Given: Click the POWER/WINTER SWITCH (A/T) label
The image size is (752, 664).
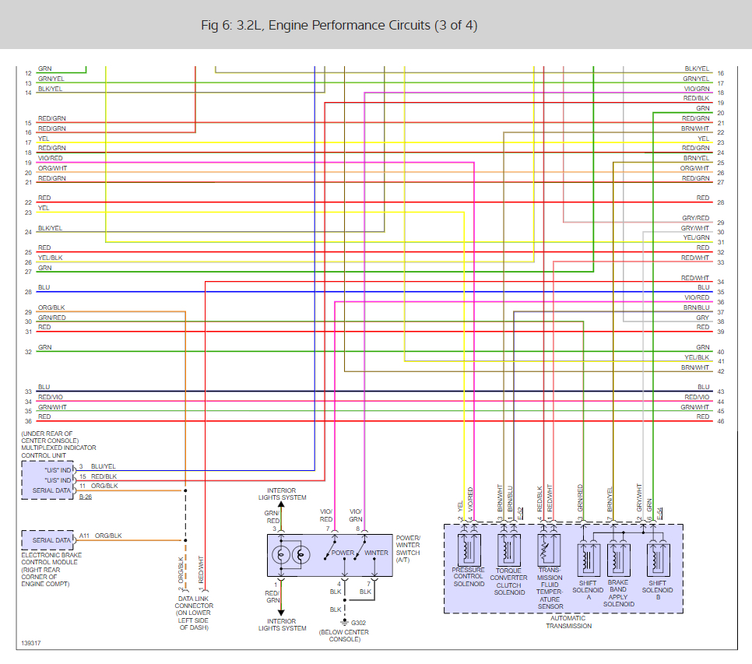Looking at the screenshot, I should (x=408, y=549).
